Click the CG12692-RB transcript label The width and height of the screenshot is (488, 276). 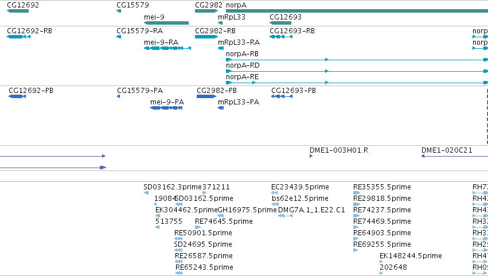[29, 31]
